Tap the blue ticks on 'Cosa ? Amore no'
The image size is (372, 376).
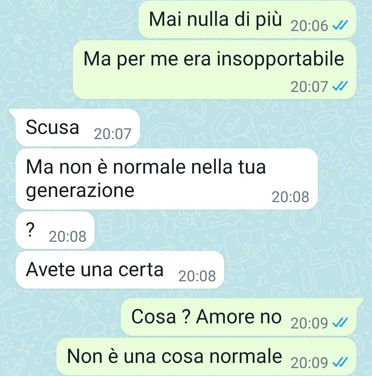point(340,323)
